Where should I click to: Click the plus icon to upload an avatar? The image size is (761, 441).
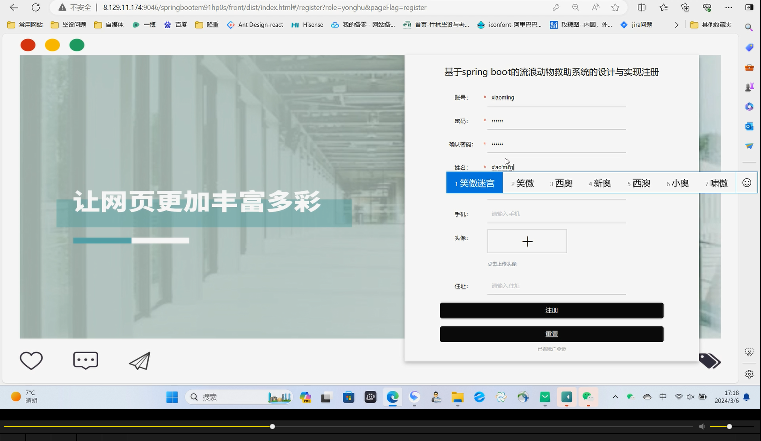pyautogui.click(x=527, y=241)
